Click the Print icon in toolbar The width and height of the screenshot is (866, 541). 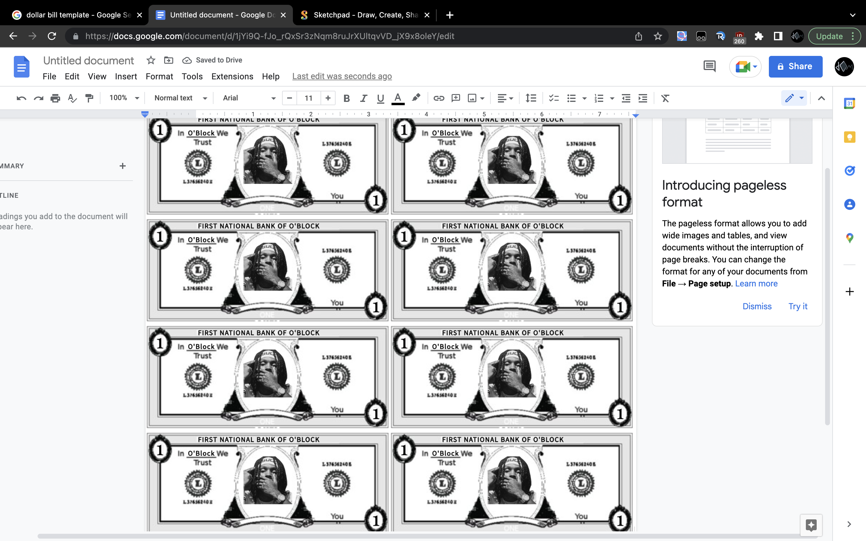[x=55, y=98]
